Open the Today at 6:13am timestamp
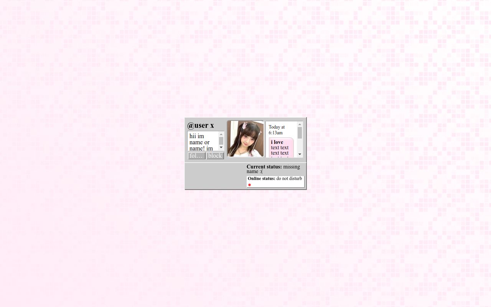This screenshot has height=307, width=491. pyautogui.click(x=277, y=130)
